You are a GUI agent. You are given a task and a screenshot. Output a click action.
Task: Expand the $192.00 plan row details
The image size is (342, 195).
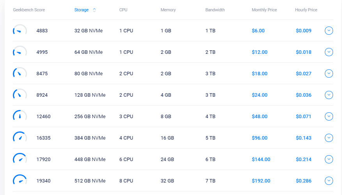pyautogui.click(x=329, y=181)
